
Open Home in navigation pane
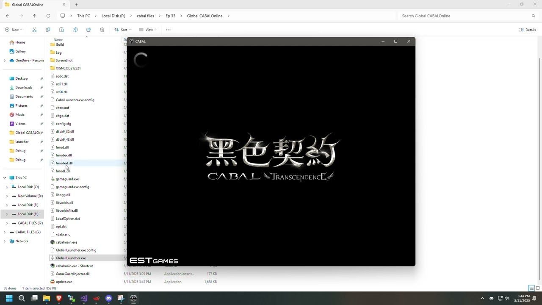pos(20,42)
